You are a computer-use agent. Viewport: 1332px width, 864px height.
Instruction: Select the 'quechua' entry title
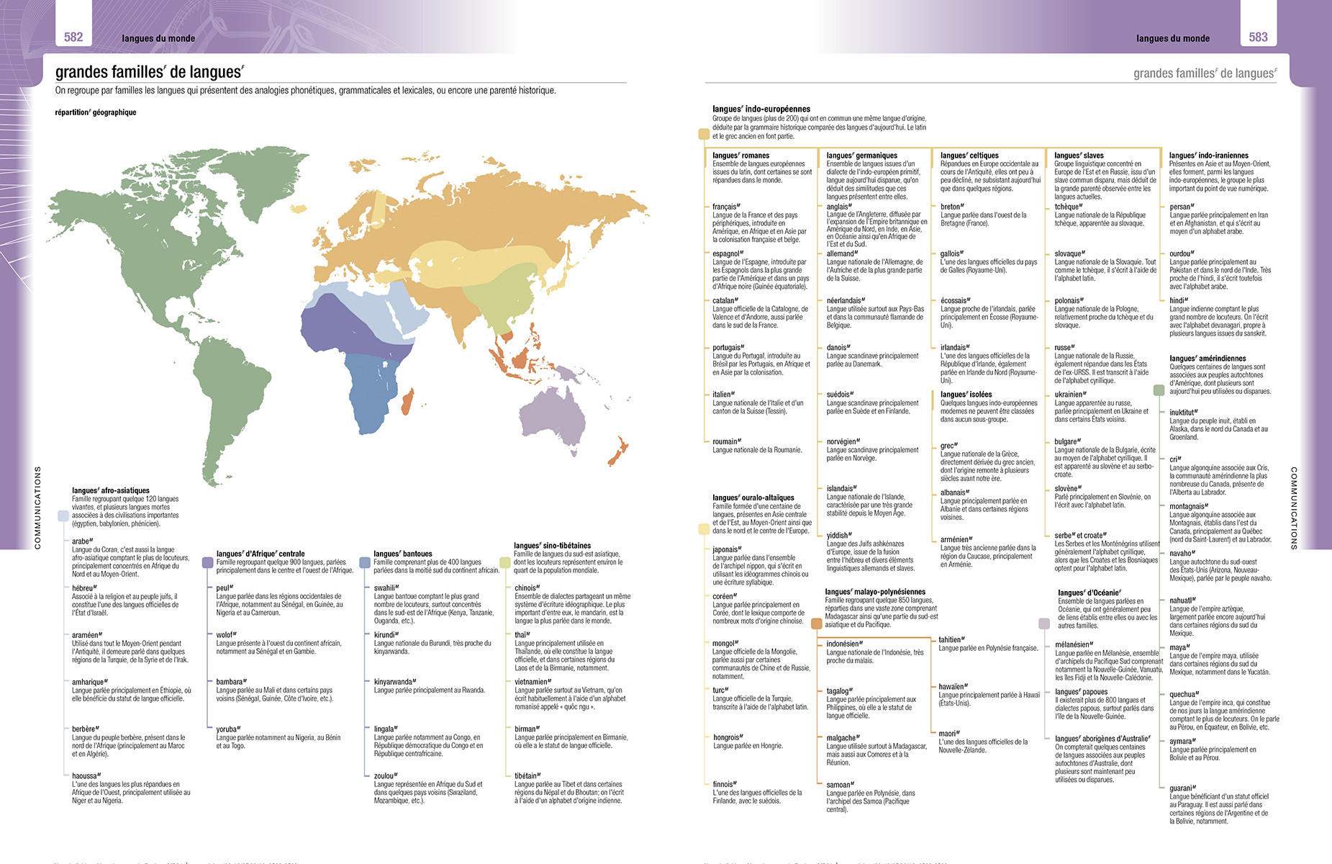click(x=1184, y=695)
